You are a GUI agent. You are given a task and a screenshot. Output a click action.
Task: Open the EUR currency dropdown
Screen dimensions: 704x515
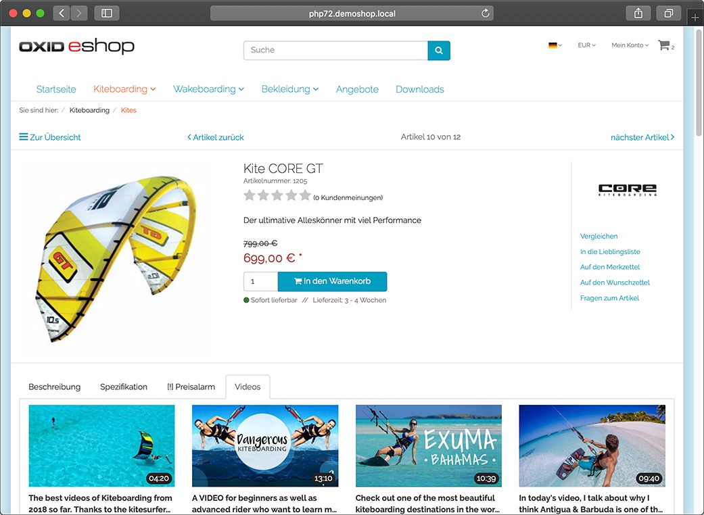pyautogui.click(x=586, y=45)
